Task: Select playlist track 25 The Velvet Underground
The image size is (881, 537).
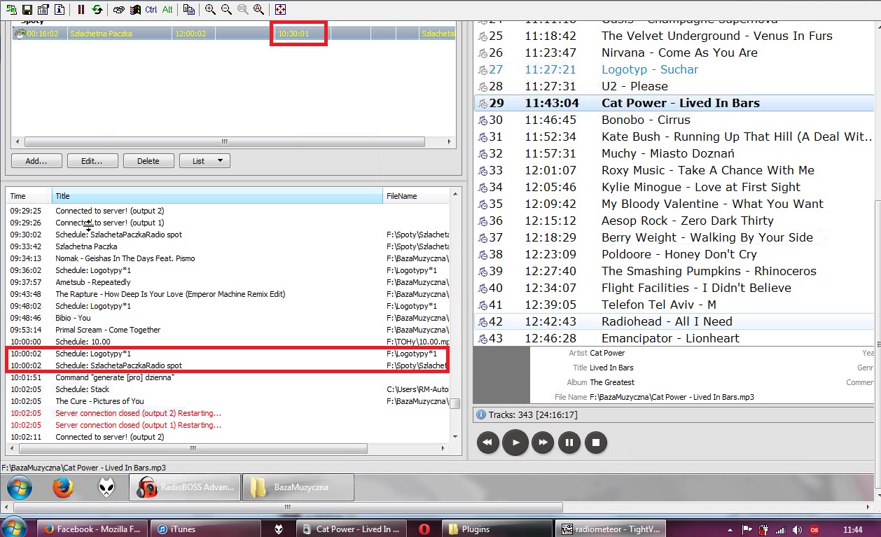Action: pos(674,36)
